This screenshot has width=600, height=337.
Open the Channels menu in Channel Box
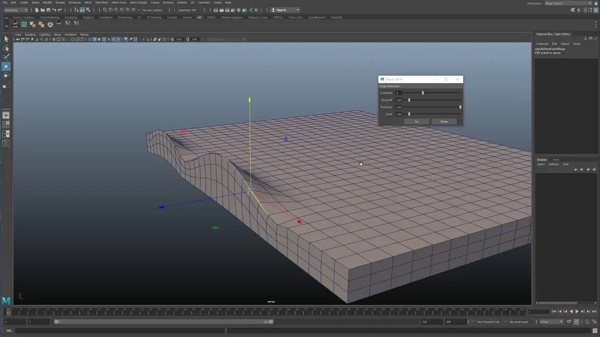542,44
